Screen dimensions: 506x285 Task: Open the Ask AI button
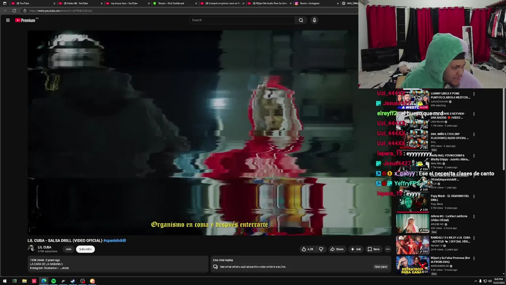tap(356, 249)
